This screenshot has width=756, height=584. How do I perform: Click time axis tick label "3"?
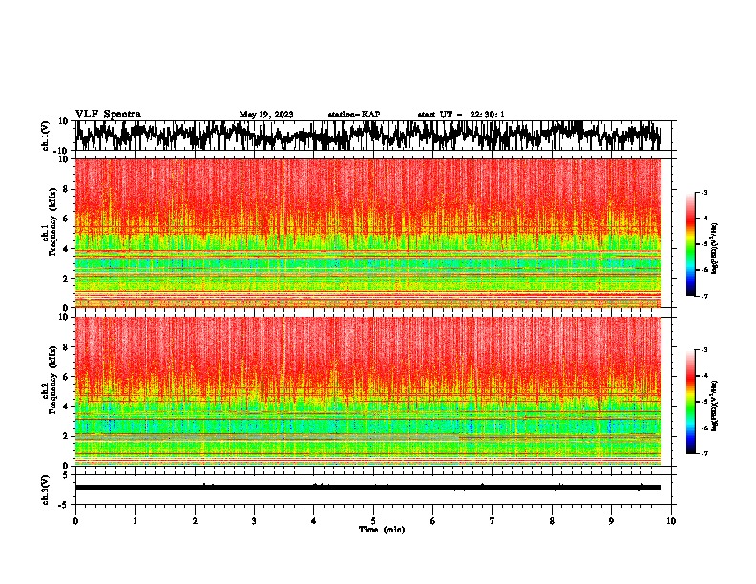point(254,521)
